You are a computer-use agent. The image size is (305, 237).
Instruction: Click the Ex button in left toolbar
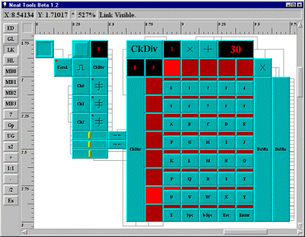click(11, 201)
